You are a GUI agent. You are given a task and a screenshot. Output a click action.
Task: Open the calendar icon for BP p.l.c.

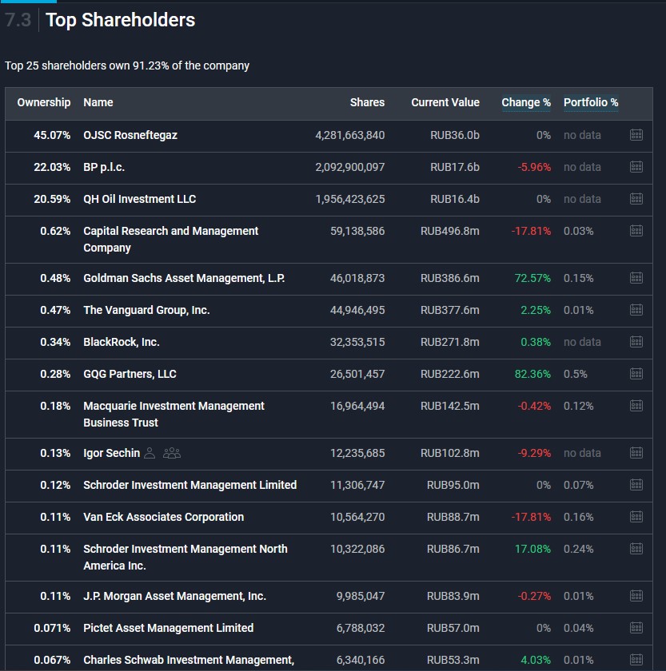636,167
